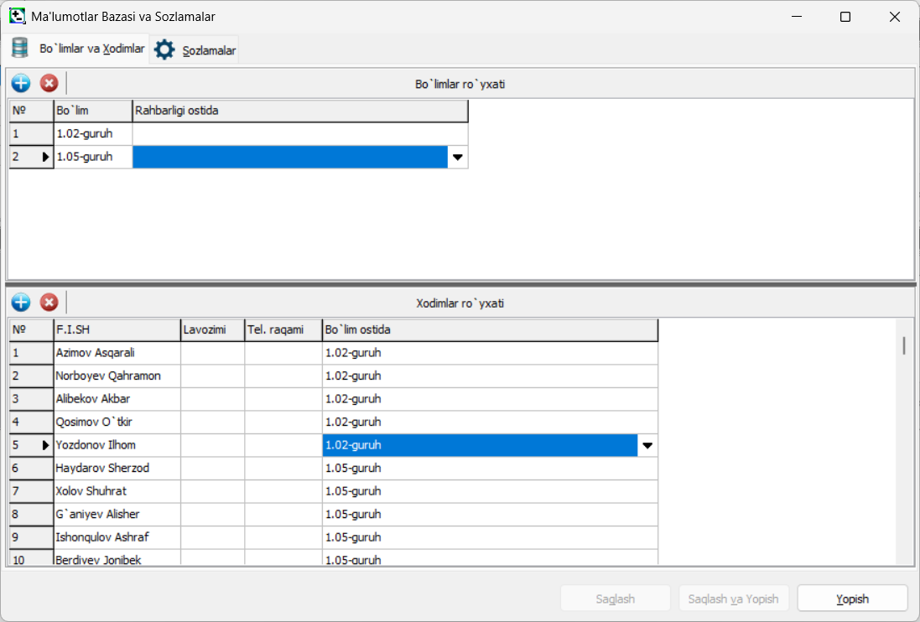Add a new department in Bo`limlar ro`yxati
The width and height of the screenshot is (920, 622).
point(20,83)
